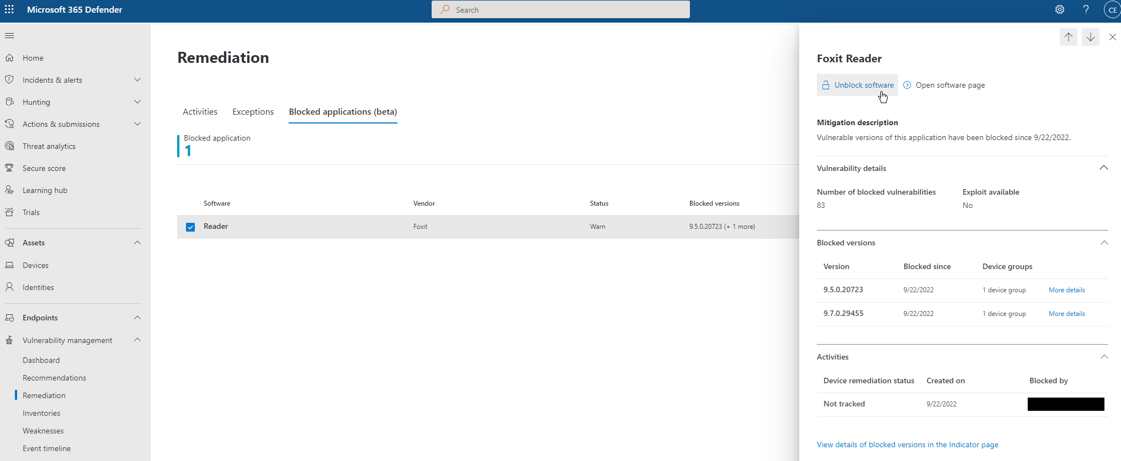1121x461 pixels.
Task: Switch to the Activities tab
Action: coord(200,111)
